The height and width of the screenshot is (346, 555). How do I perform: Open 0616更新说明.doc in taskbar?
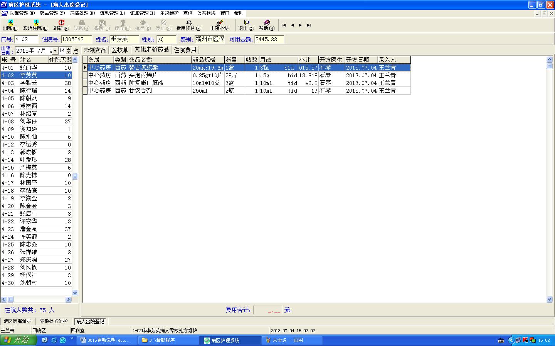point(107,340)
